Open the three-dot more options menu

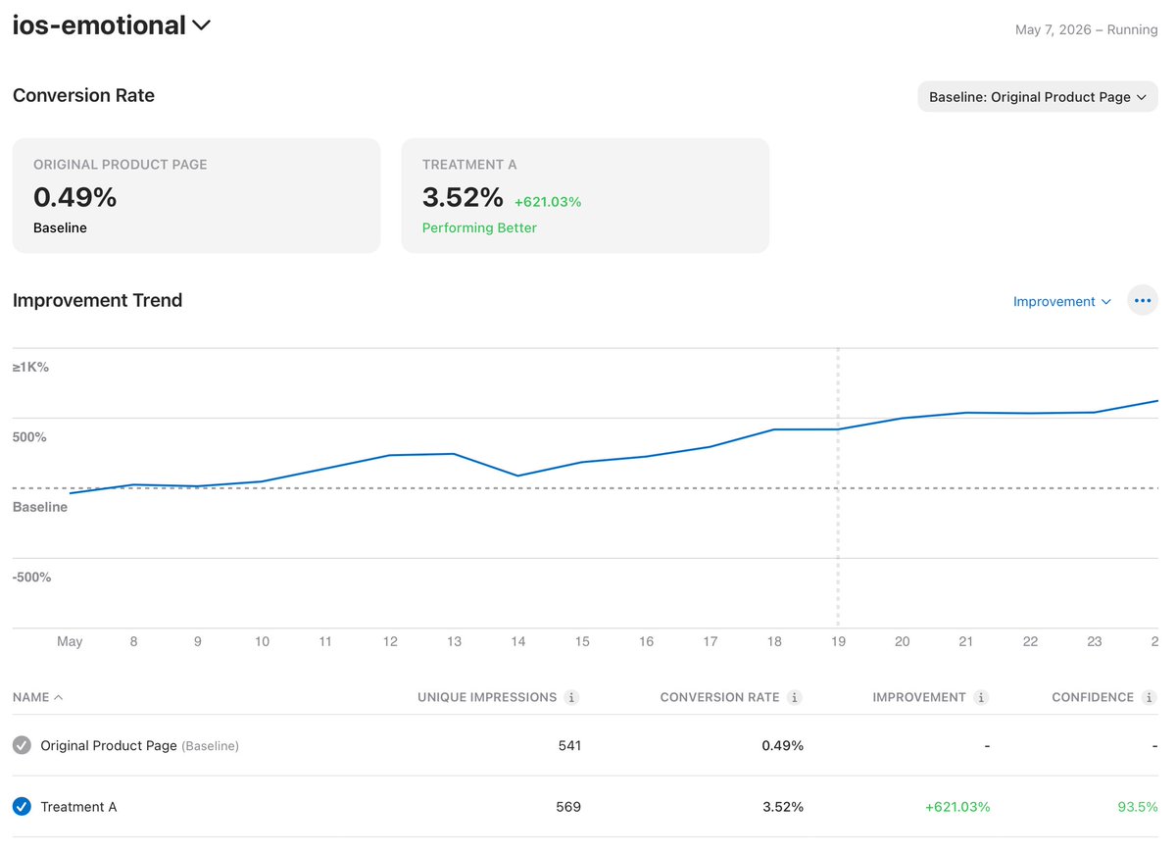[1143, 301]
